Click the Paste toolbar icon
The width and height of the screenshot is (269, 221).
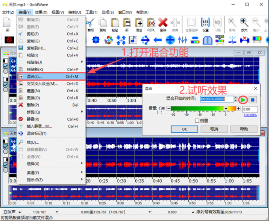pyautogui.click(x=115, y=24)
